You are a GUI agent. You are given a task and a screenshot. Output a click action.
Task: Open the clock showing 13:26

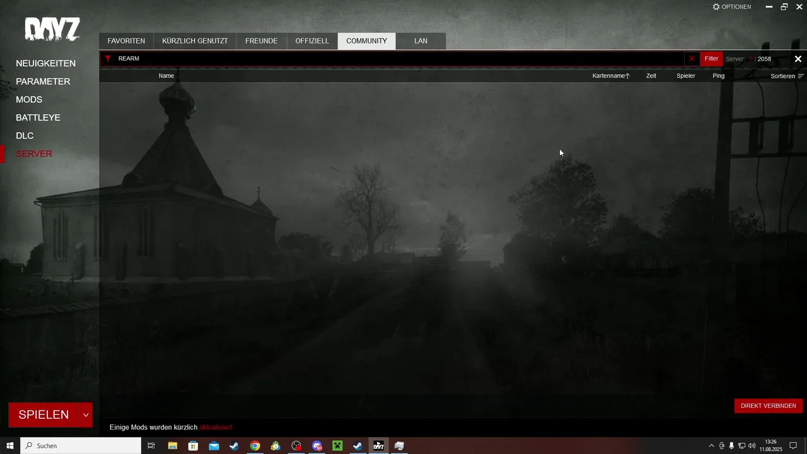(x=770, y=446)
